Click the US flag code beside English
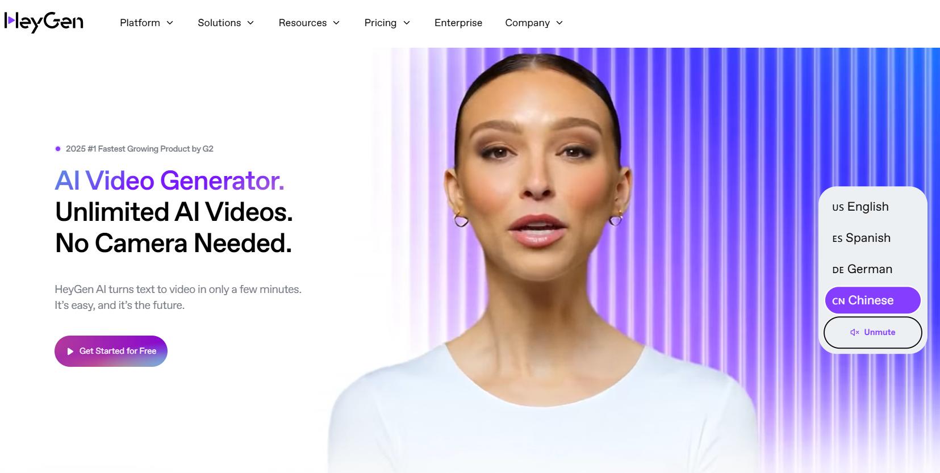The width and height of the screenshot is (940, 473). click(838, 208)
